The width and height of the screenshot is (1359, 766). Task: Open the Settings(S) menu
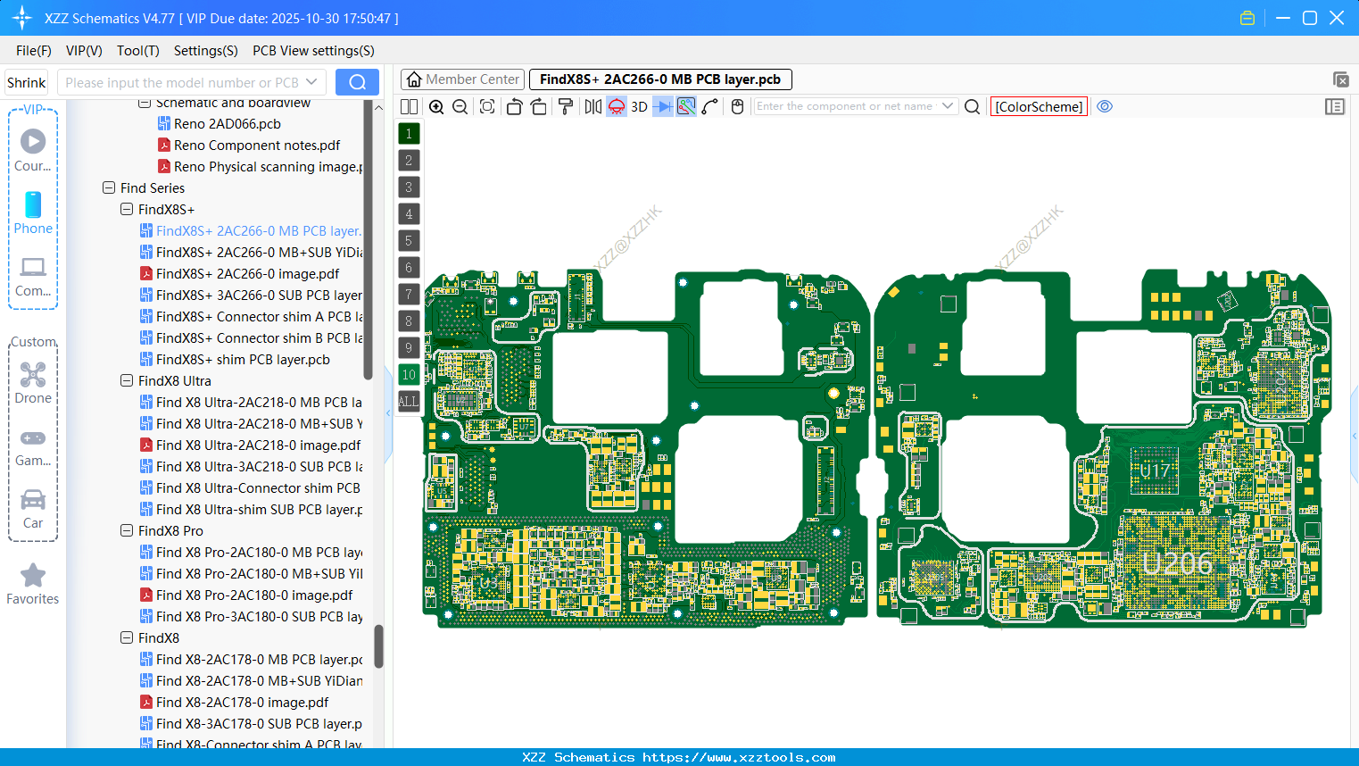coord(205,51)
